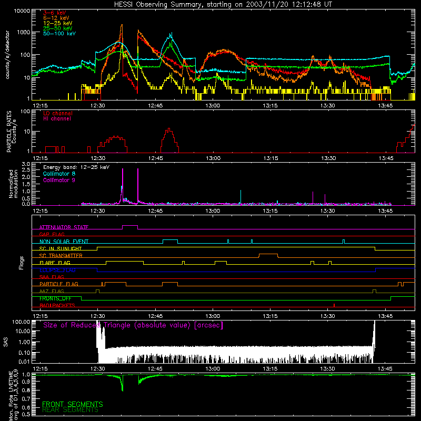Click the 'BAD_PACKETS' flag label
This screenshot has width=421, height=421.
[x=57, y=305]
